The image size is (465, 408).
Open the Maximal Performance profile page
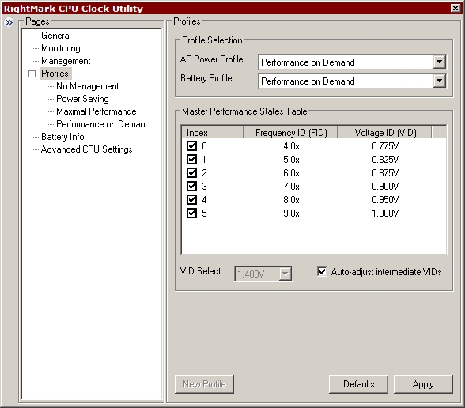click(96, 111)
